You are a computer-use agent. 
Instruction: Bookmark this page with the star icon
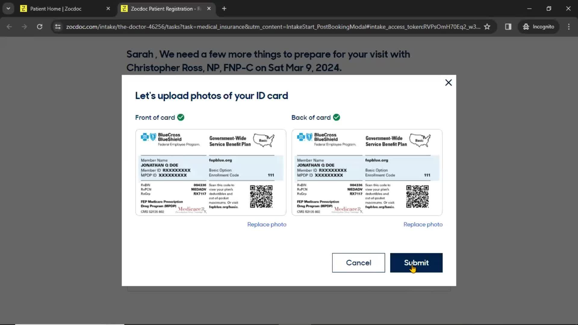click(487, 27)
